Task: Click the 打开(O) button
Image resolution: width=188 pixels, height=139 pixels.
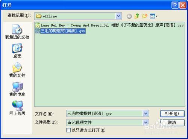Action: (x=172, y=113)
